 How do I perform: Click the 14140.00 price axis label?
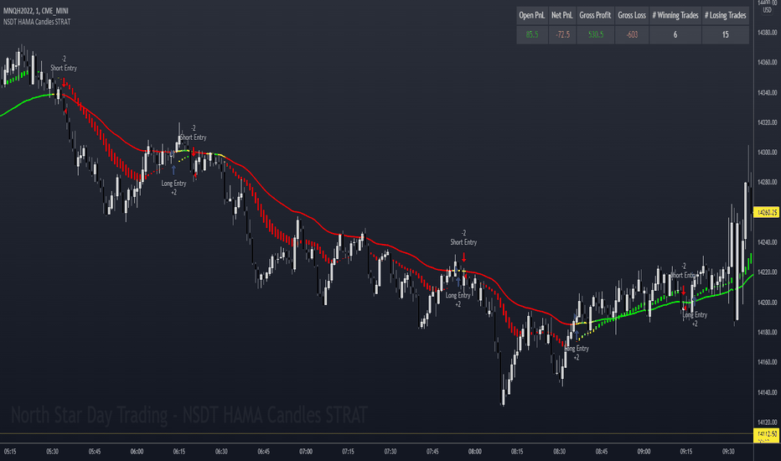(x=767, y=393)
